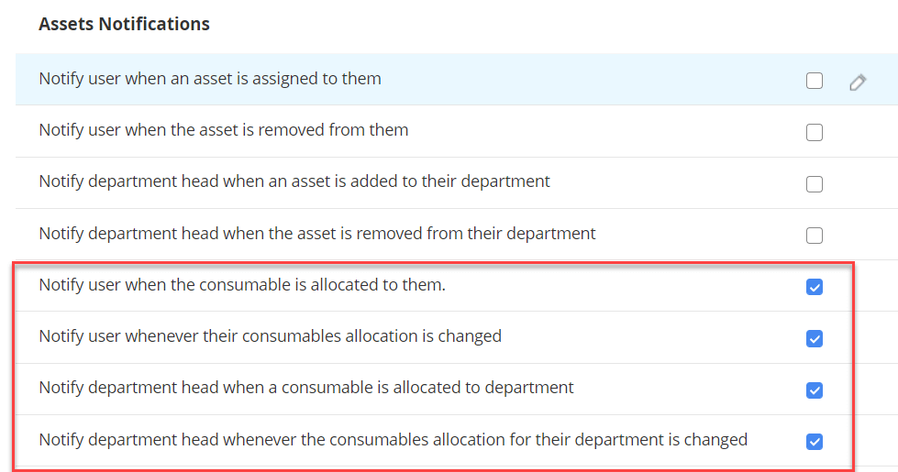The height and width of the screenshot is (472, 898).
Task: Edit the asset assigned notification template
Action: tap(858, 82)
